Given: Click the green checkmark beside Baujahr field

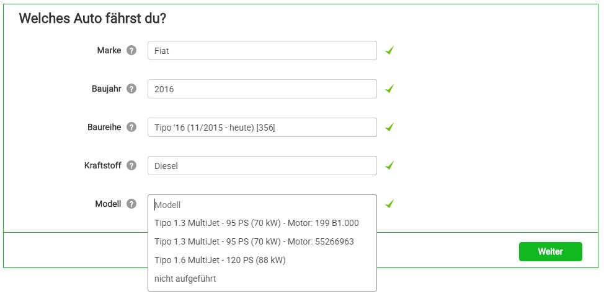Looking at the screenshot, I should (389, 89).
